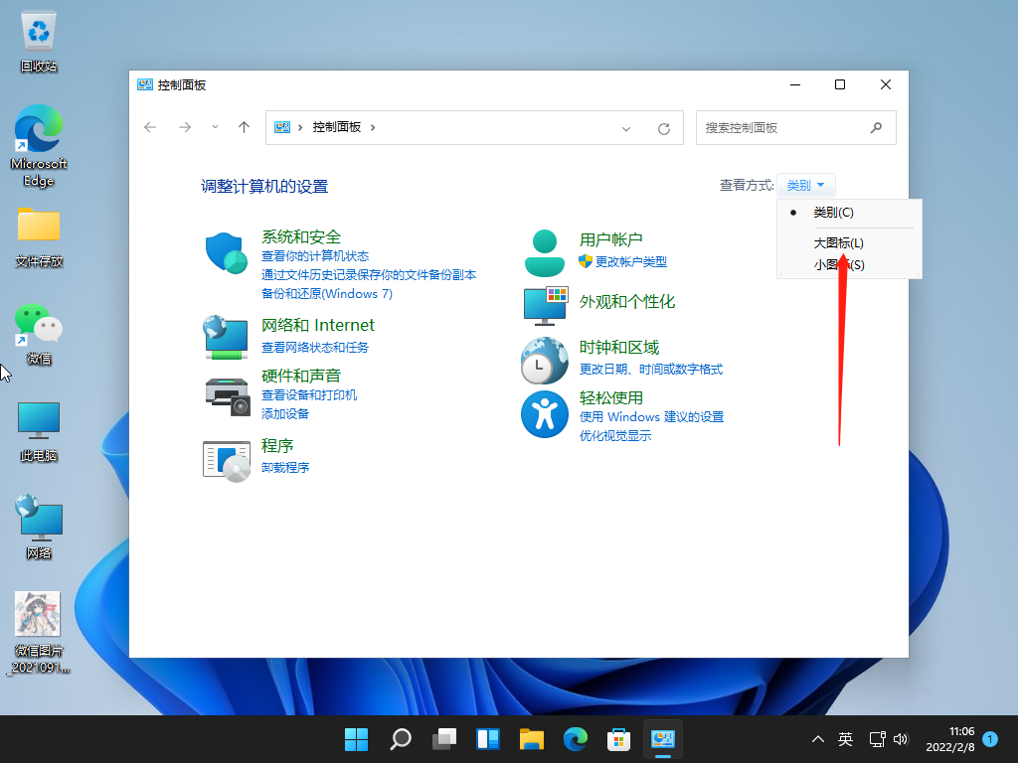
Task: Collapse the 查看方式 类别 dropdown
Action: point(806,186)
